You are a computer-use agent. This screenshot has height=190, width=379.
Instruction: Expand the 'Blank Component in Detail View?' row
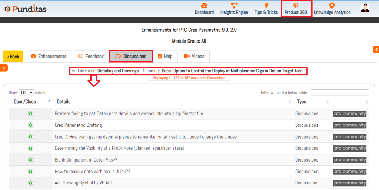(x=30, y=160)
